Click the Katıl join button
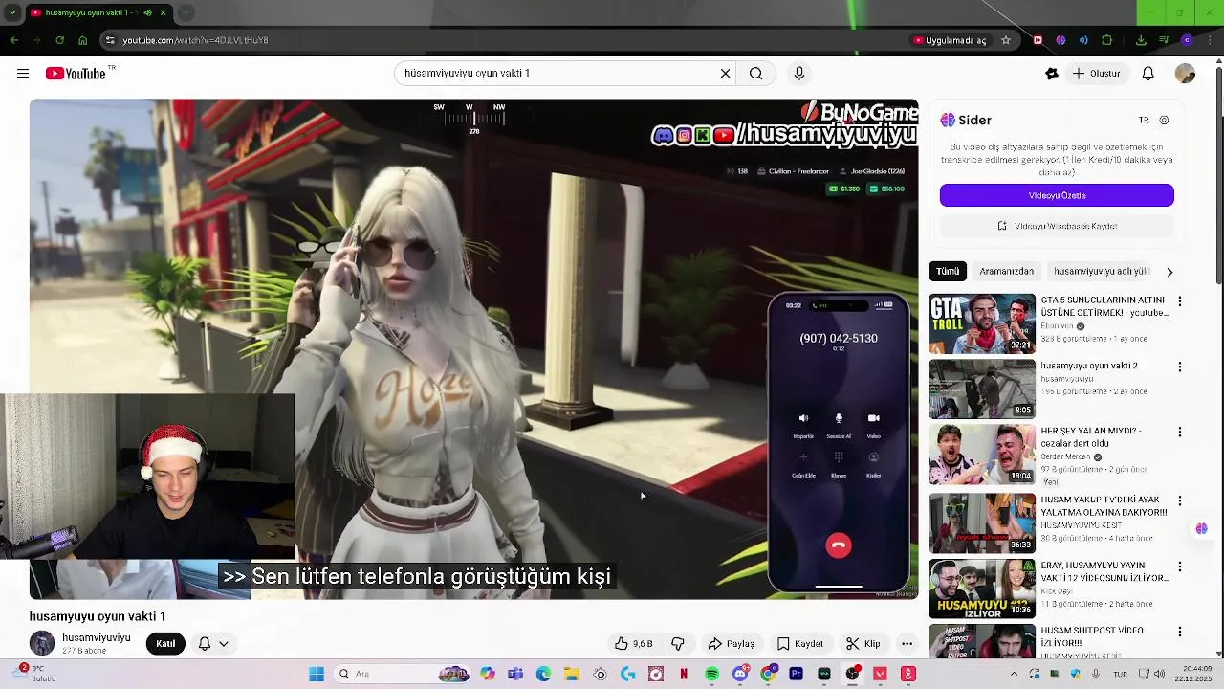 (x=165, y=644)
